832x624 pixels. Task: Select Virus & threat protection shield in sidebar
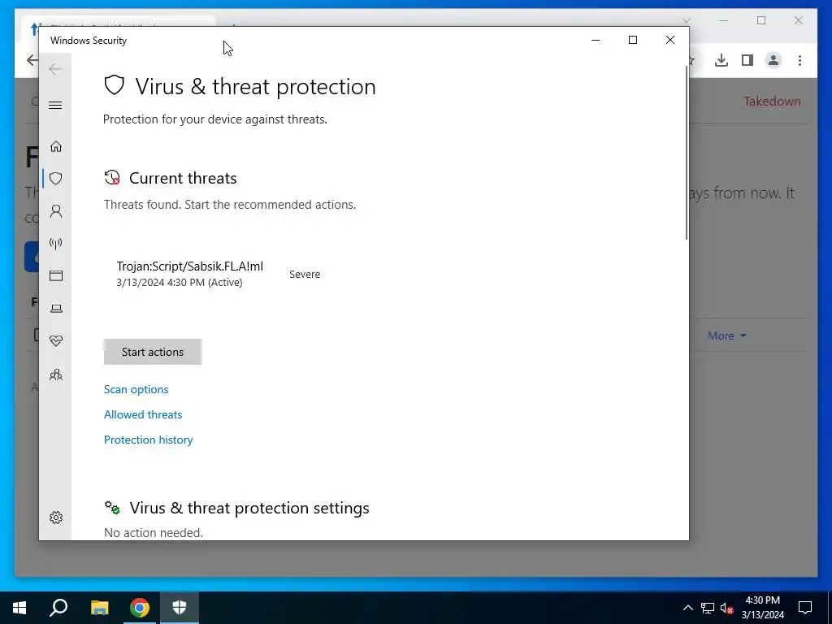(56, 178)
